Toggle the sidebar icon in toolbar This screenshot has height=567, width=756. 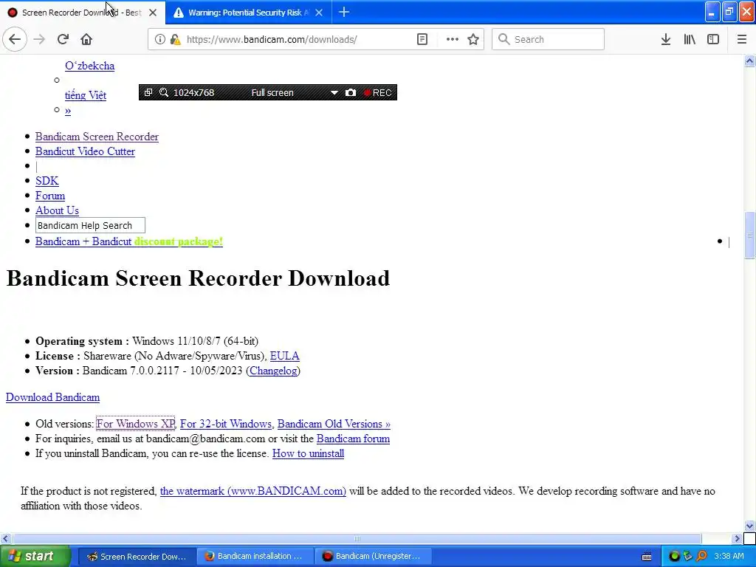click(713, 40)
